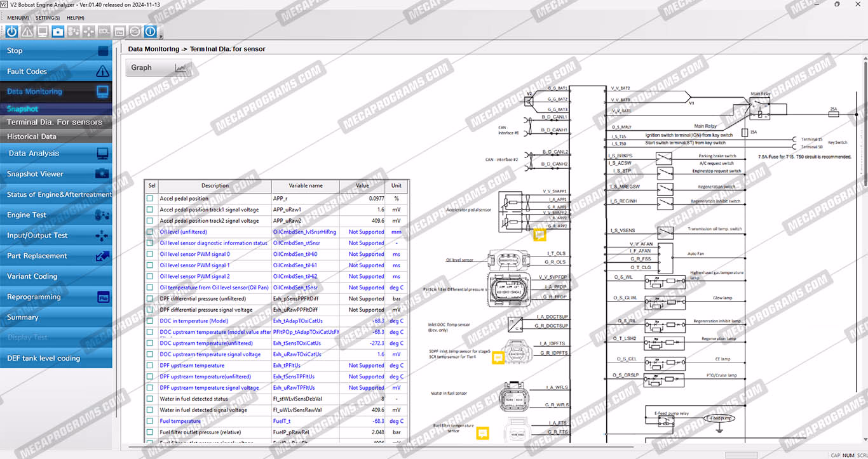
Task: Click DPF upstream temperature description text
Action: [192, 366]
